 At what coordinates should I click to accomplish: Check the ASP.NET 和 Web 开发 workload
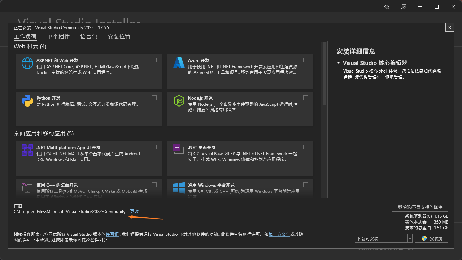pyautogui.click(x=154, y=60)
